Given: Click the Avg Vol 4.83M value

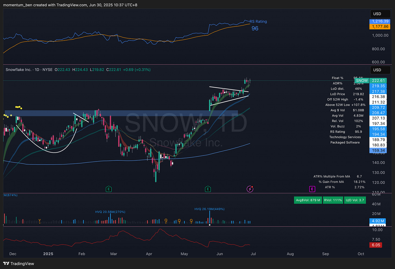Looking at the screenshot, I should pyautogui.click(x=358, y=116).
